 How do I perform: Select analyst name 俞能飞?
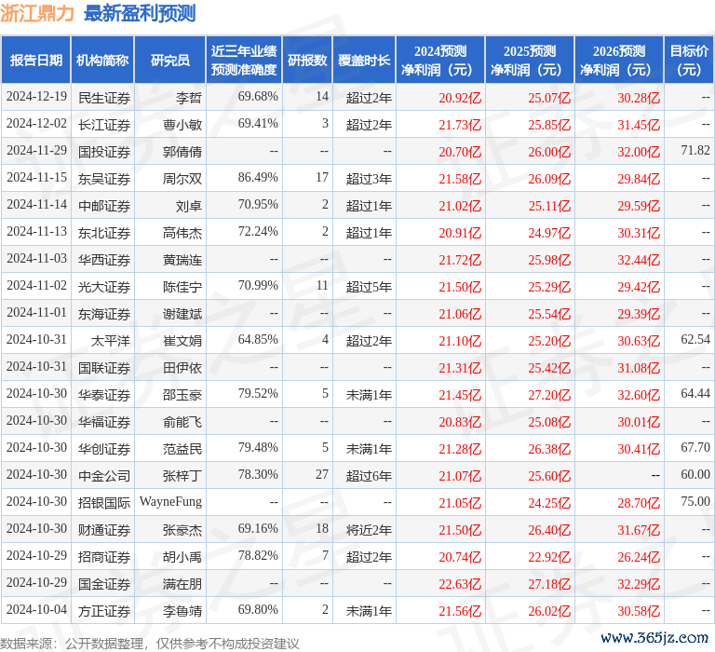(x=182, y=422)
